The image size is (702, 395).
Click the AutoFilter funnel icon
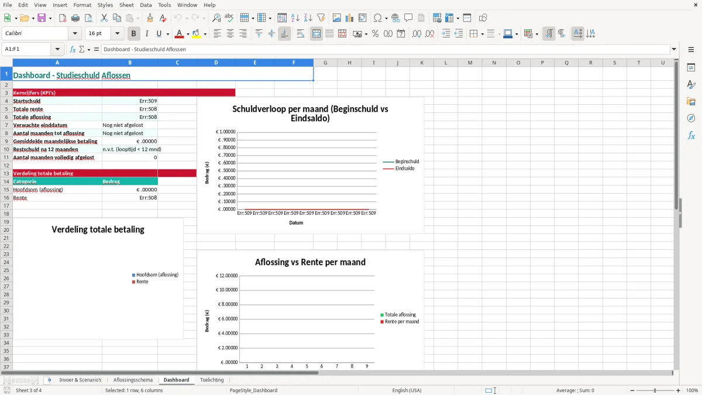click(321, 18)
